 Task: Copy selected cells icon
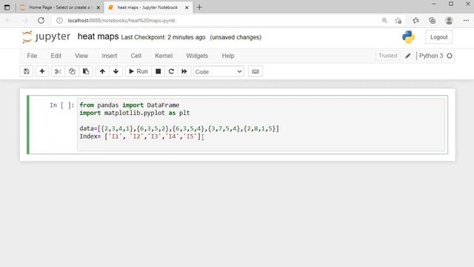point(72,71)
